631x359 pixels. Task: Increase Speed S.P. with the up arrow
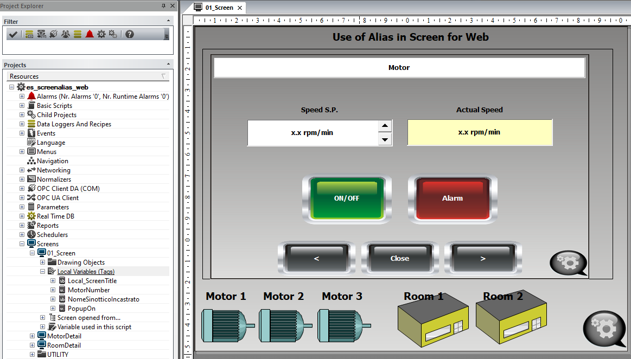(385, 126)
